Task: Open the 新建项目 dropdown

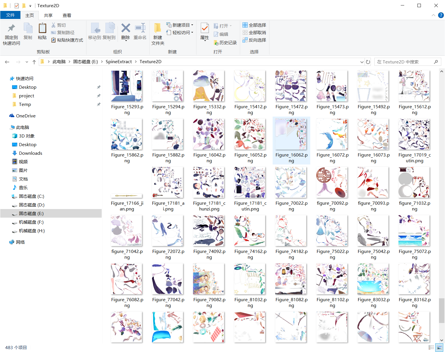Action: click(x=180, y=25)
